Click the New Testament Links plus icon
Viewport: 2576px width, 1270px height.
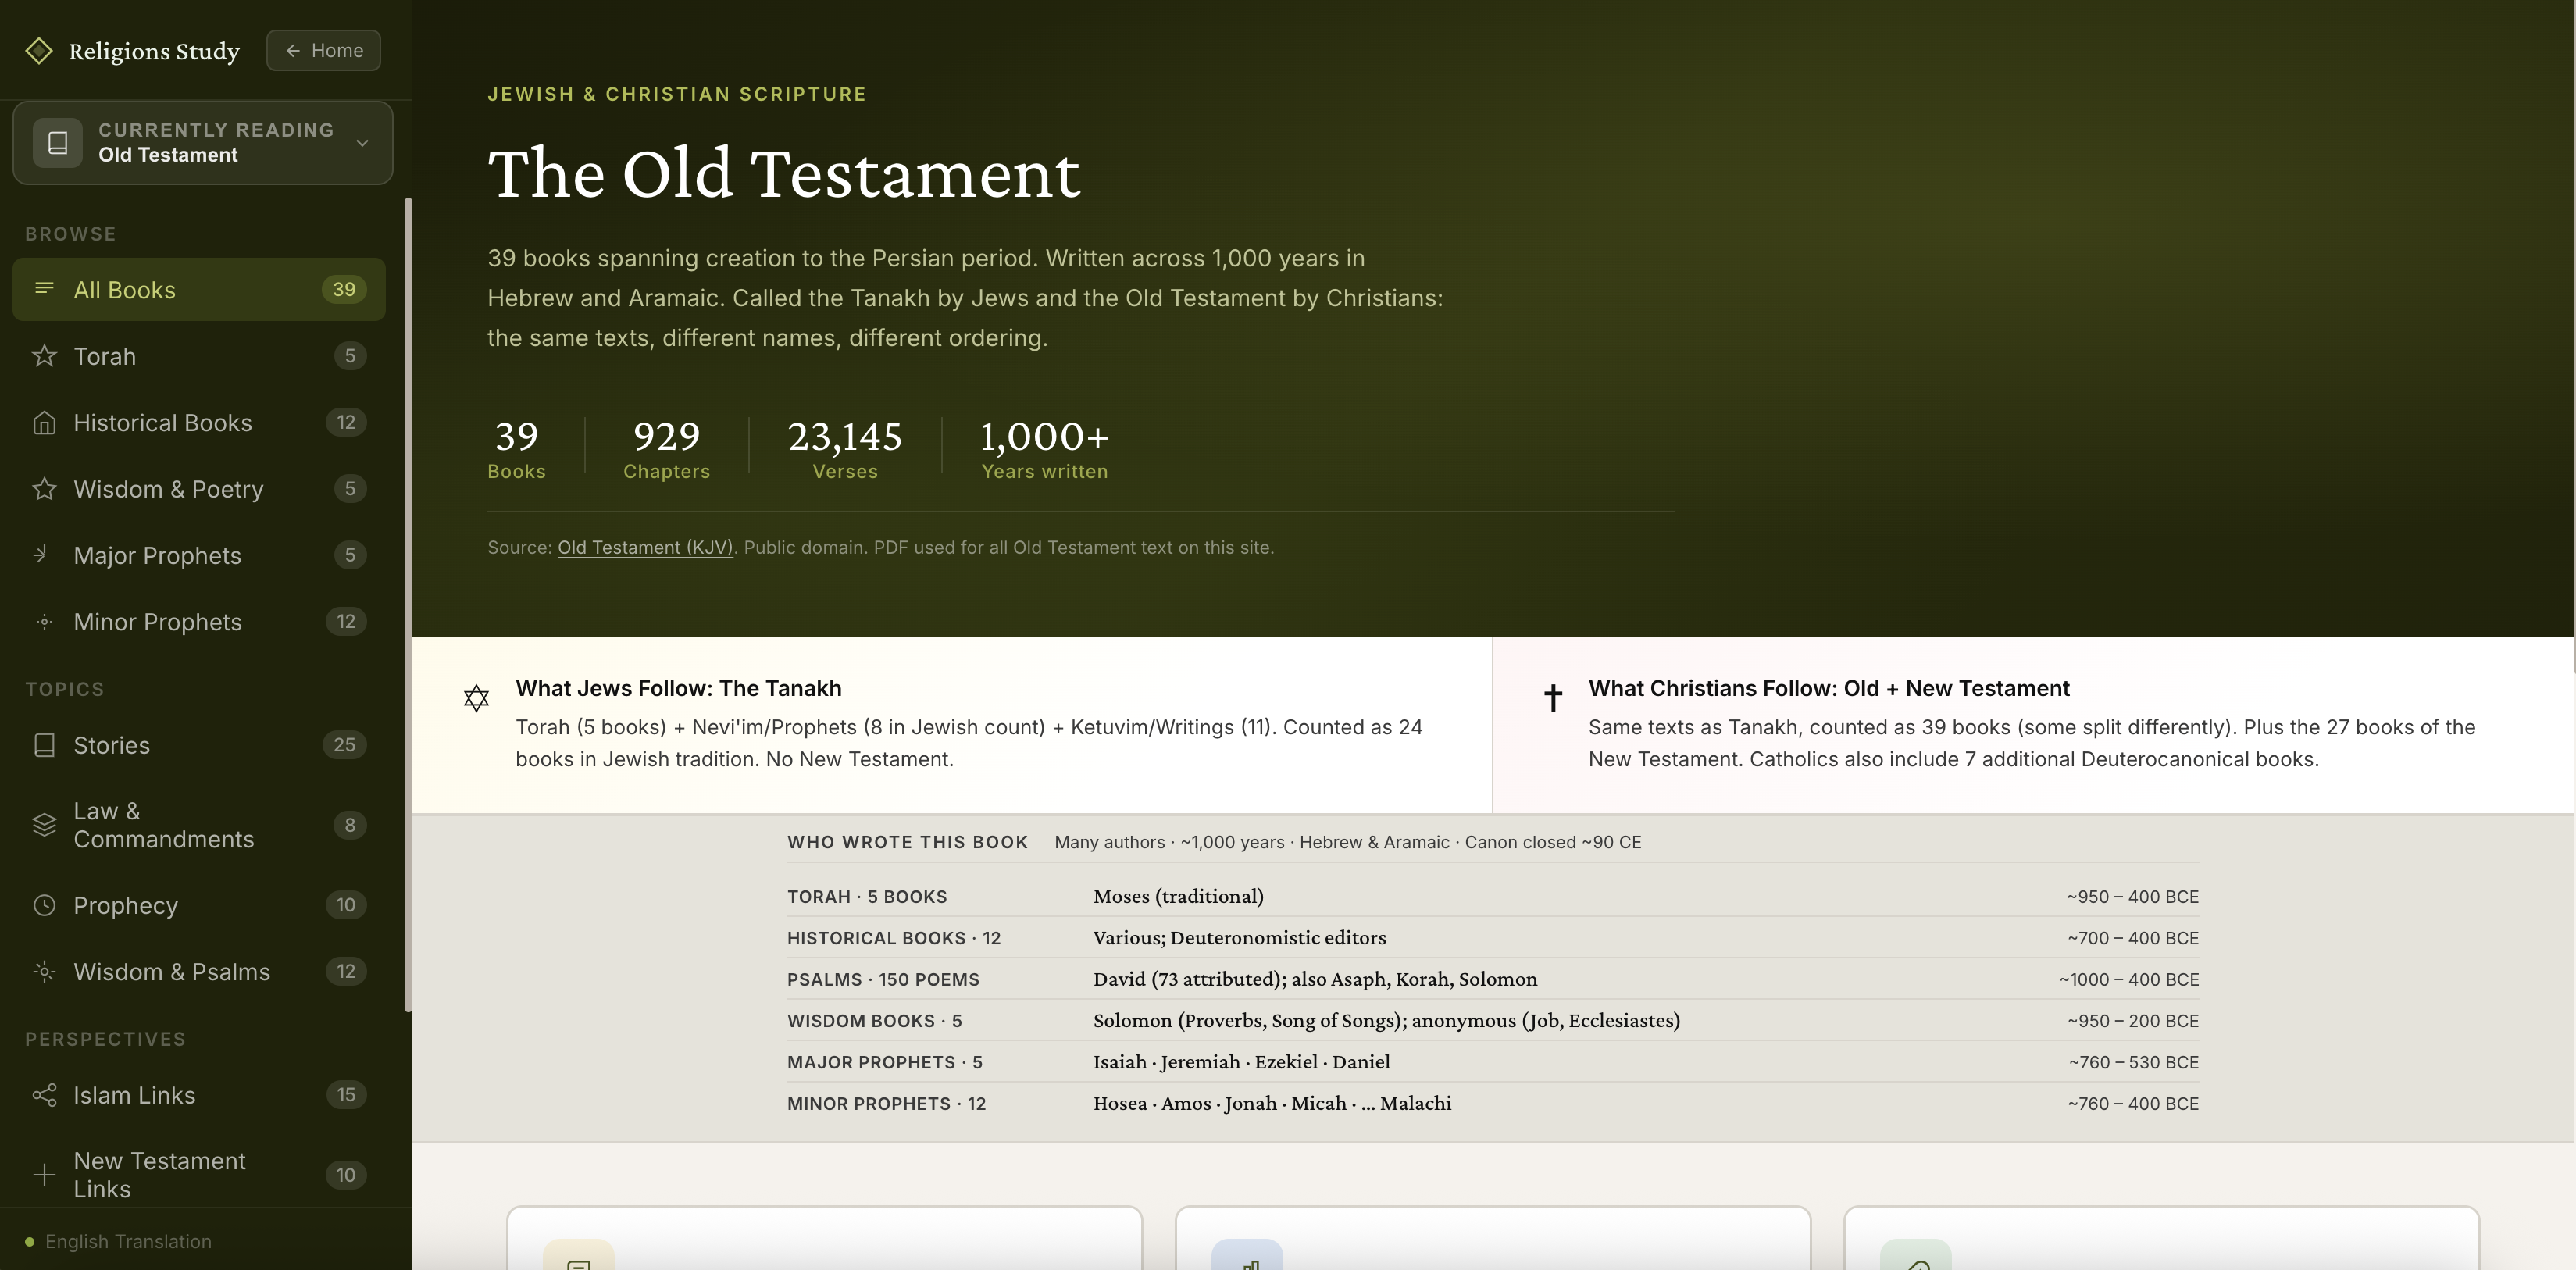point(44,1175)
